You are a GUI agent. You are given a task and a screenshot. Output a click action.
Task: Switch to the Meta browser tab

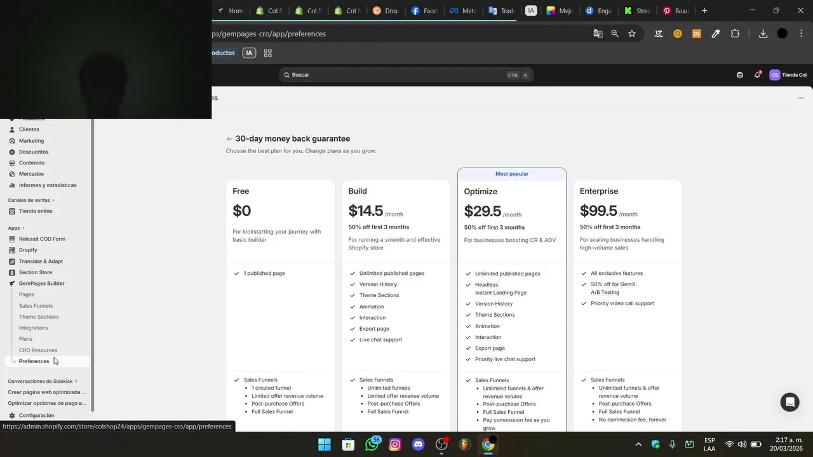click(463, 11)
